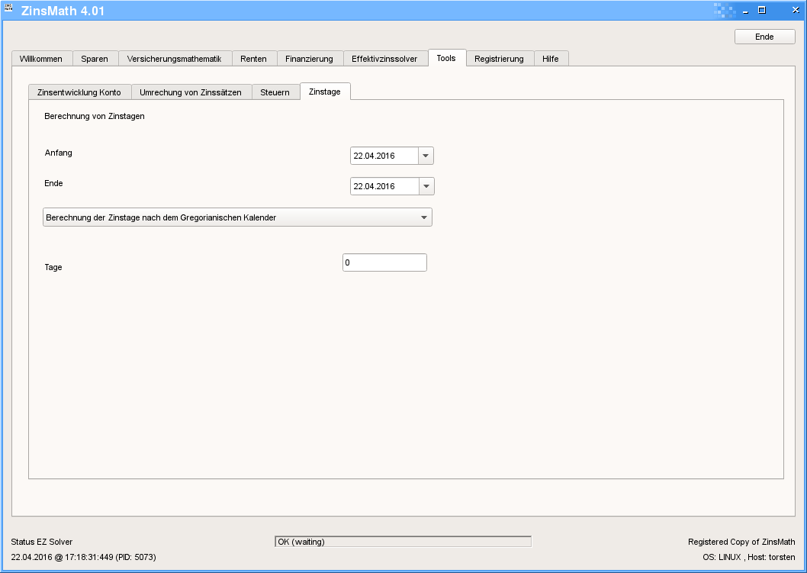
Task: Expand the Zinstage calculation method dropdown
Action: (424, 217)
